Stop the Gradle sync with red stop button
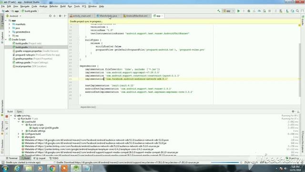The height and width of the screenshot is (172, 305). tap(7, 117)
